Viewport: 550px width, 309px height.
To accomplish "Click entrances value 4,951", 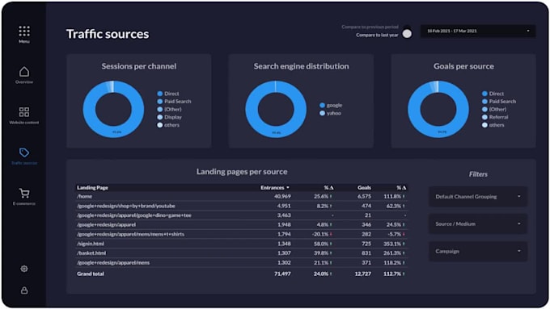I will pyautogui.click(x=284, y=206).
